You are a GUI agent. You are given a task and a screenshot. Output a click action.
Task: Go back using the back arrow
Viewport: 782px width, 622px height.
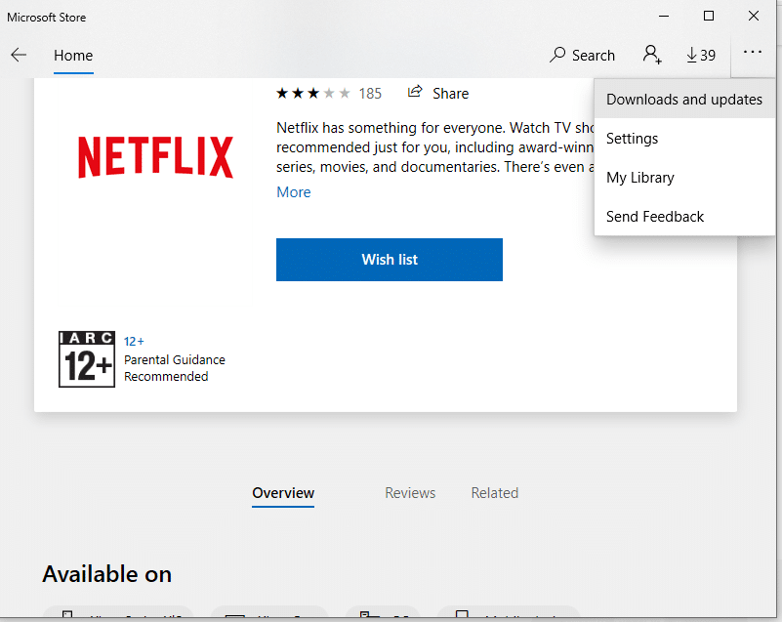[19, 55]
